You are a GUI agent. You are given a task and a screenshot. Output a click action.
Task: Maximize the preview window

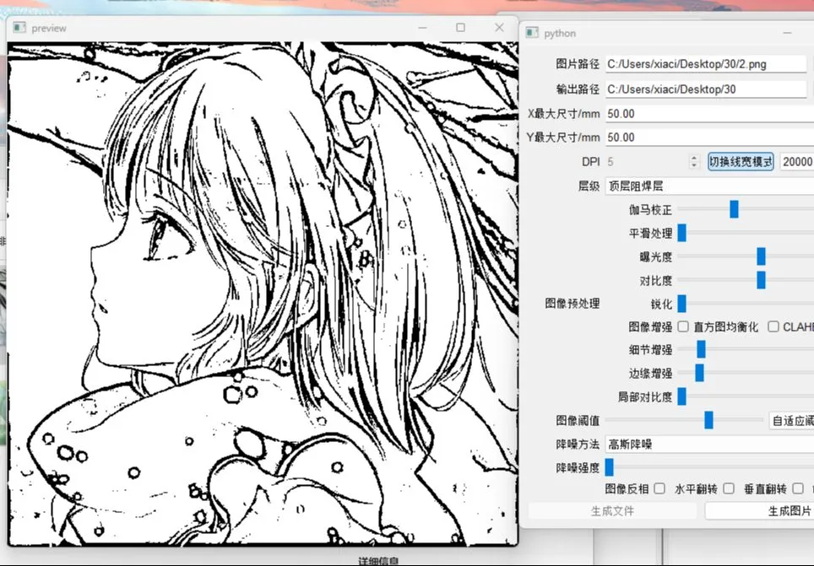pyautogui.click(x=460, y=28)
